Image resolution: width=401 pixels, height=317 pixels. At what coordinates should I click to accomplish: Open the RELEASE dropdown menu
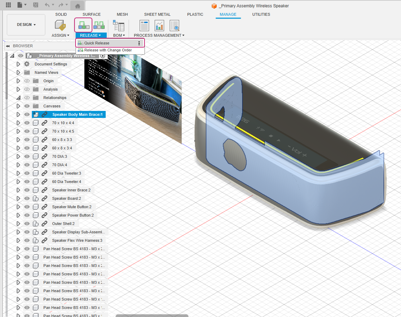coord(91,35)
